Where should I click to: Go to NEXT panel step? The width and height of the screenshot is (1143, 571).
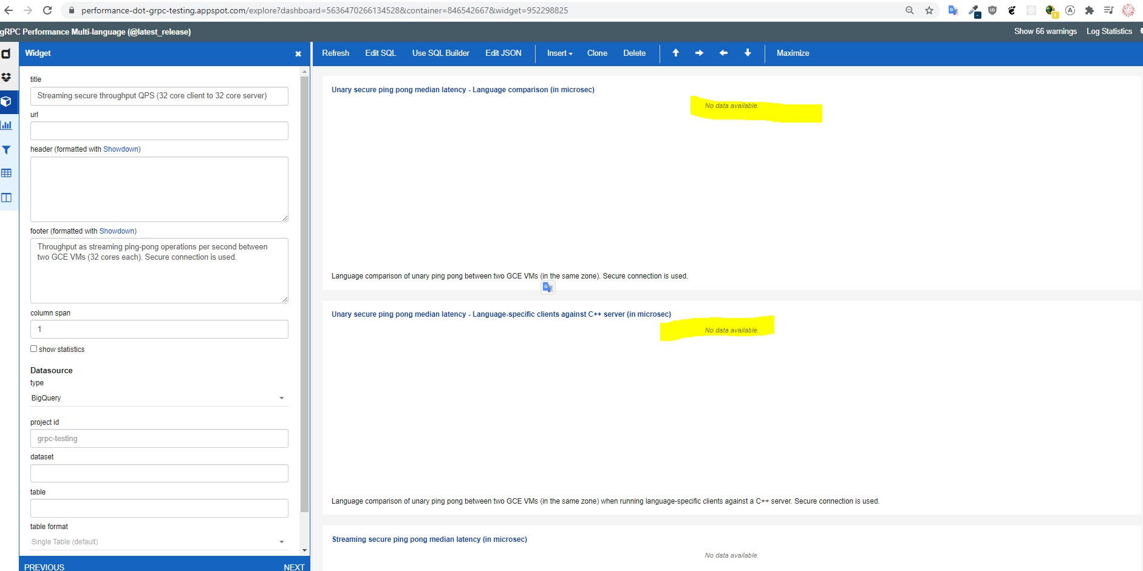294,567
